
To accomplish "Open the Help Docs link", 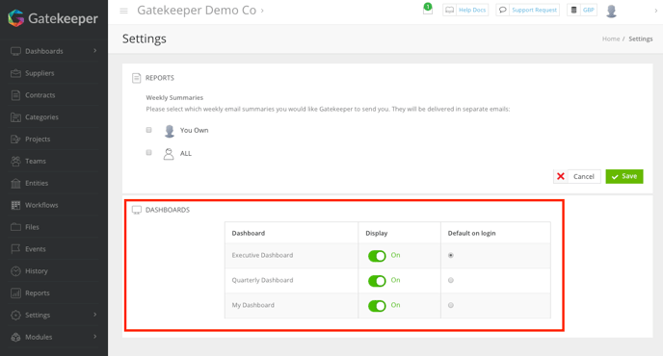I will coord(472,11).
